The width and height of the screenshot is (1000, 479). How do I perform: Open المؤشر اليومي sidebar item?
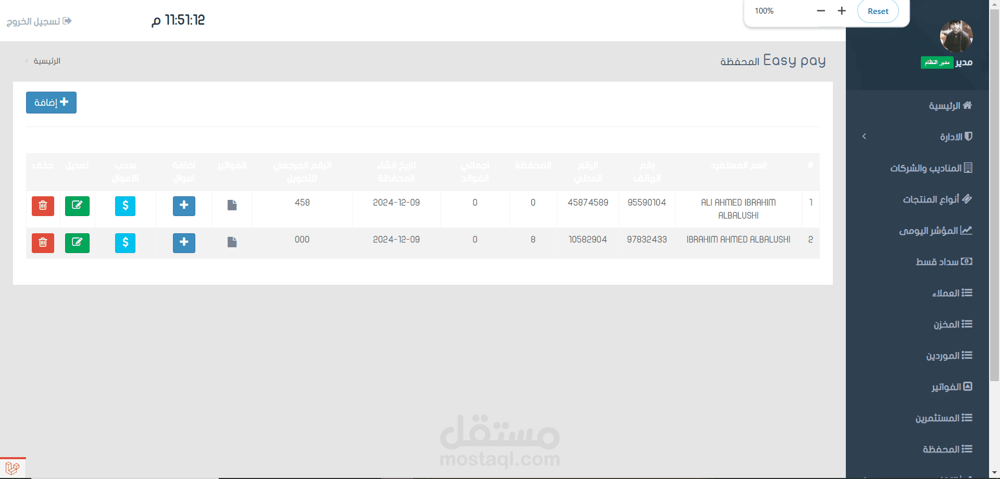[935, 231]
